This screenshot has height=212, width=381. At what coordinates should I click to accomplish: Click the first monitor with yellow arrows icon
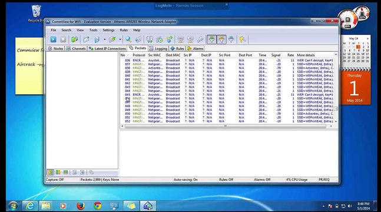[180, 39]
